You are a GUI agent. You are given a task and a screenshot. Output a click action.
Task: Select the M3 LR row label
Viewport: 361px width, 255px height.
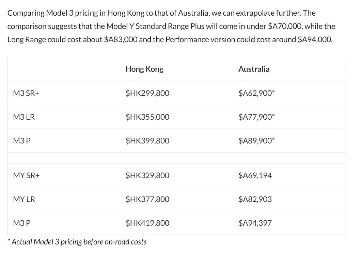click(x=24, y=117)
